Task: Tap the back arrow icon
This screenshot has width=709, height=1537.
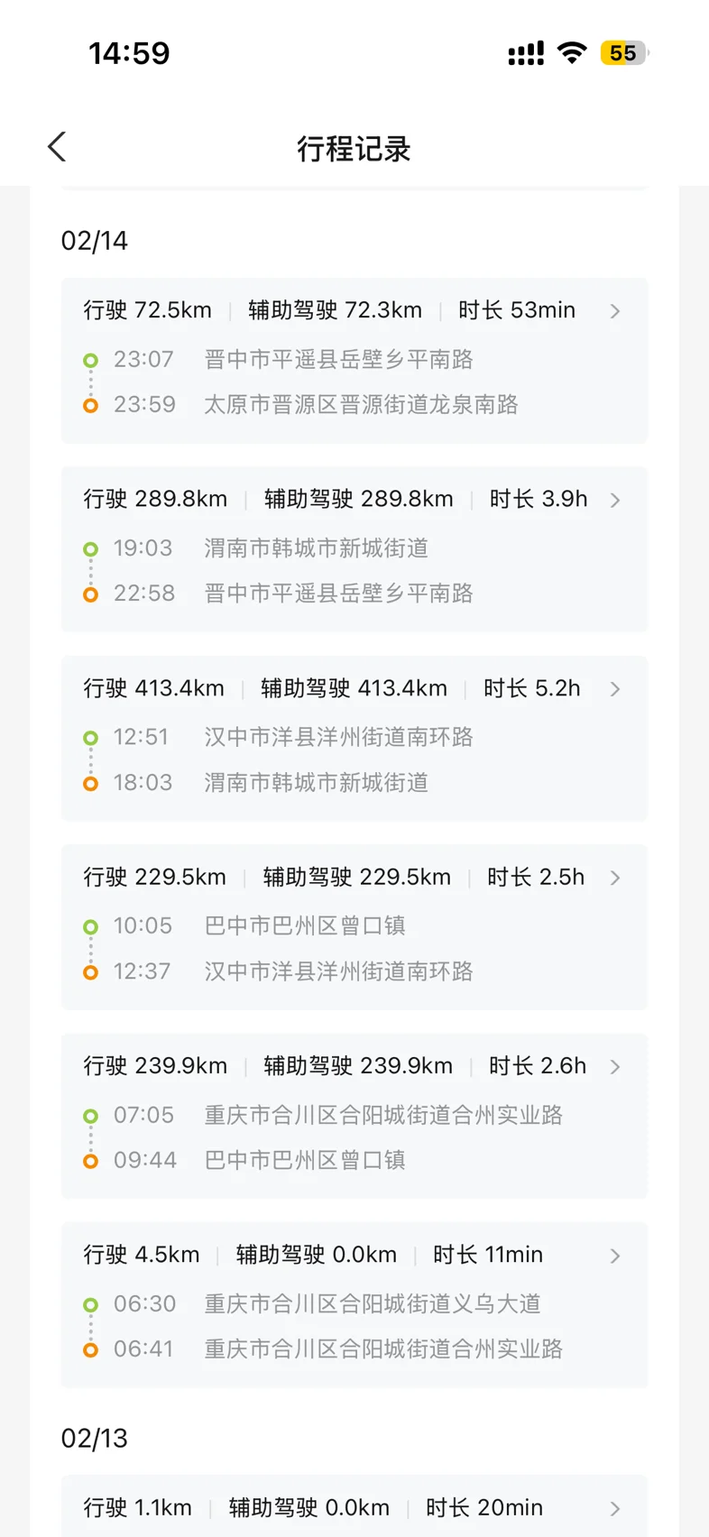Action: click(58, 147)
